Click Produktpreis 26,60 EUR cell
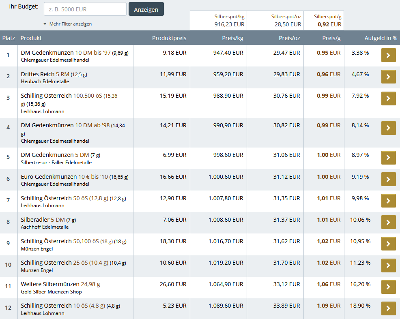The width and height of the screenshot is (400, 319). click(x=173, y=284)
